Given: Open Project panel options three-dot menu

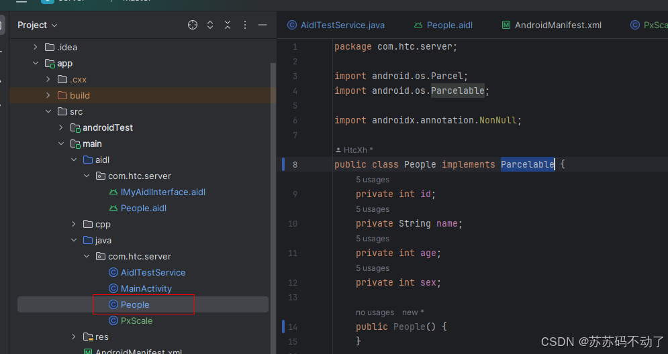Looking at the screenshot, I should [245, 25].
